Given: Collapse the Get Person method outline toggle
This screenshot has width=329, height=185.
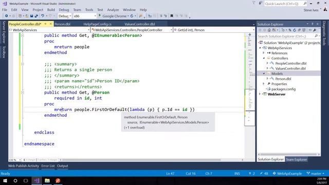Looking at the screenshot, I should coord(23,92).
